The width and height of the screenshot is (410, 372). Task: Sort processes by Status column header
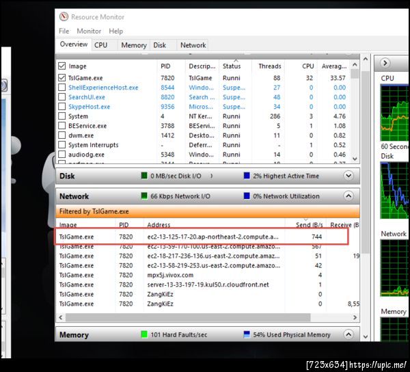pyautogui.click(x=235, y=66)
